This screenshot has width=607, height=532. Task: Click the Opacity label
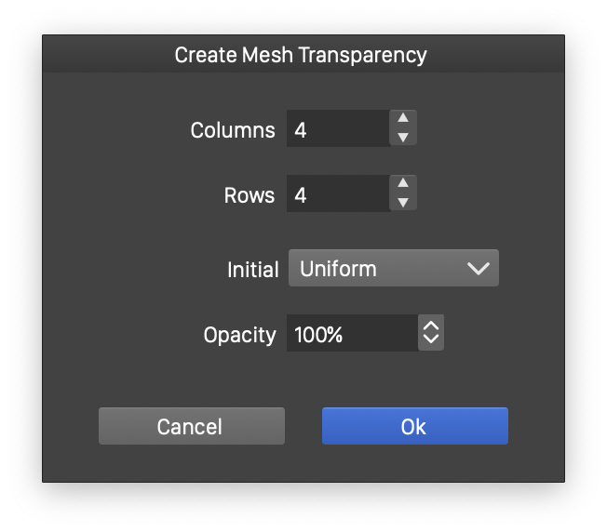coord(240,335)
